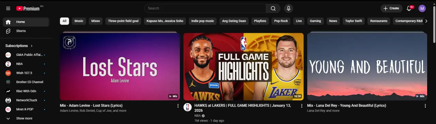Viewport: 436px width, 124px height.
Task: Open Lost Stars mix thumbnail
Action: click(x=120, y=66)
